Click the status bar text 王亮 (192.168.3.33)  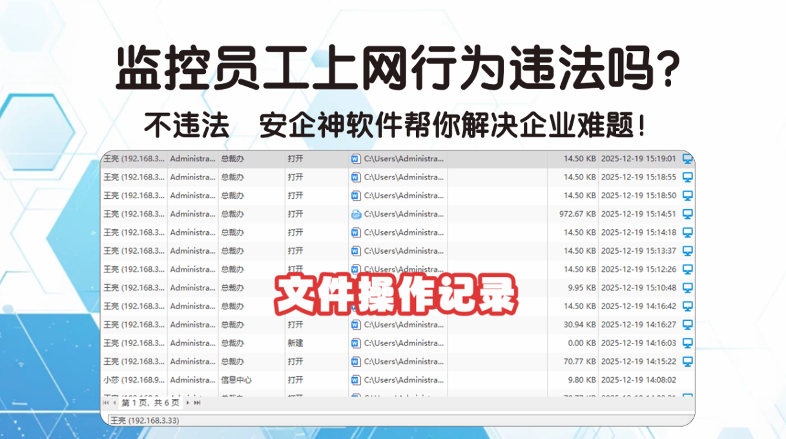pos(145,420)
